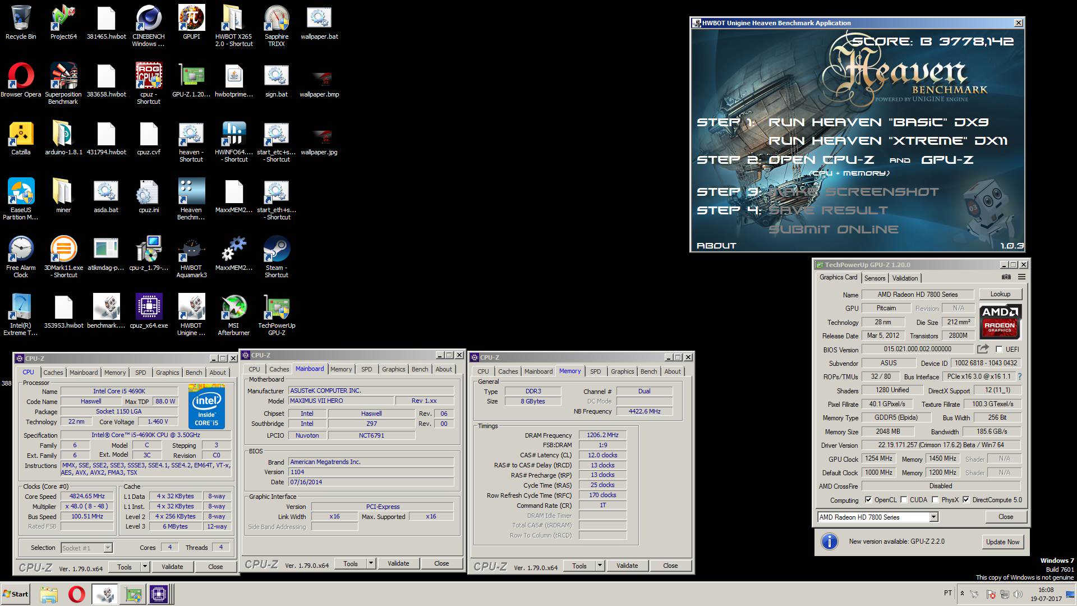Open the HWBOT X265 2.0 shortcut
The width and height of the screenshot is (1077, 606).
[x=234, y=26]
